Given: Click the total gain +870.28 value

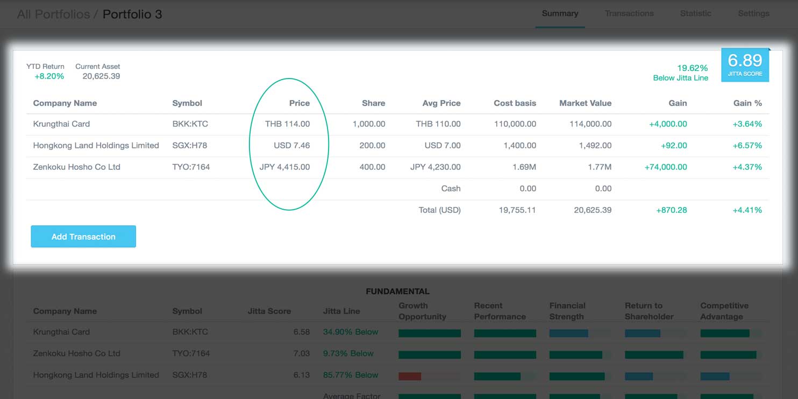Looking at the screenshot, I should pyautogui.click(x=672, y=210).
